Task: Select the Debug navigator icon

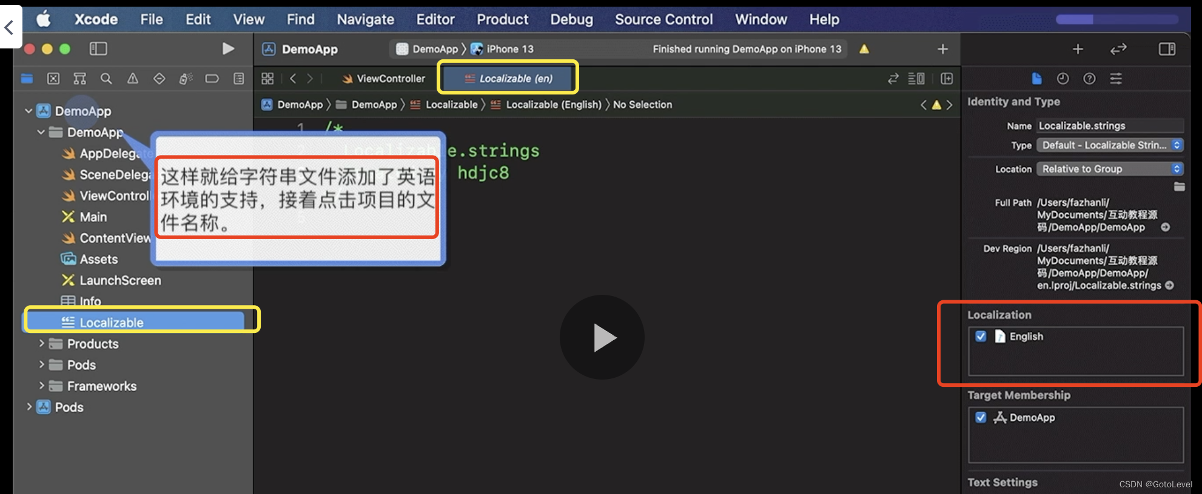Action: click(186, 78)
